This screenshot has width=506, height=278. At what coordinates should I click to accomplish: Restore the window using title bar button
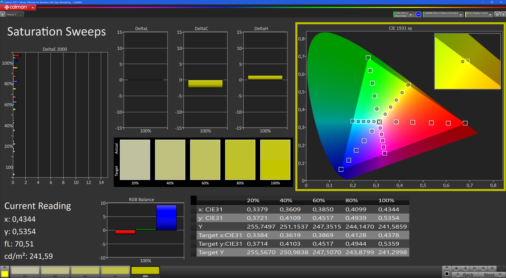click(x=492, y=2)
